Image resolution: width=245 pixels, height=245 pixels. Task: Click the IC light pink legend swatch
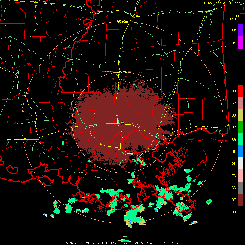point(240,176)
